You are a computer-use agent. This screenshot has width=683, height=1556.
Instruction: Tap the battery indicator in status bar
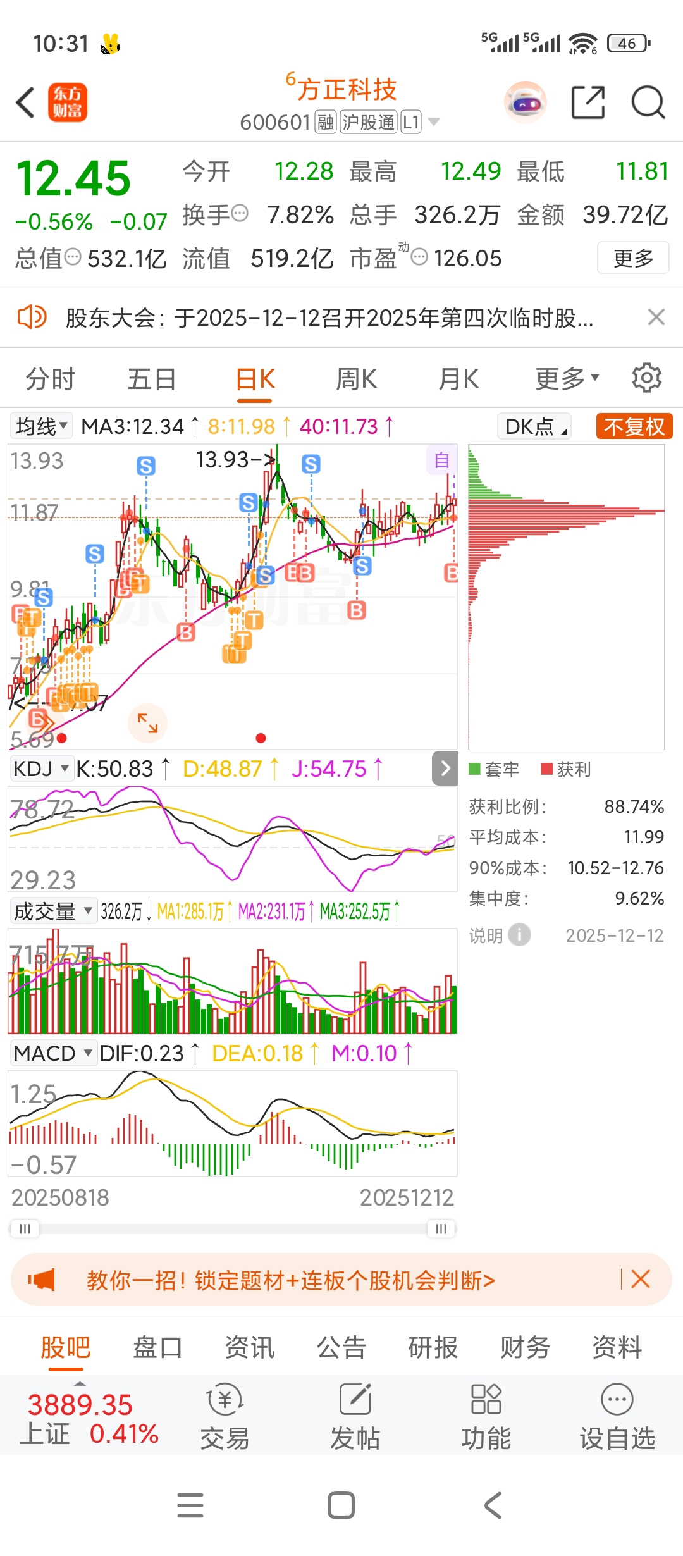628,43
